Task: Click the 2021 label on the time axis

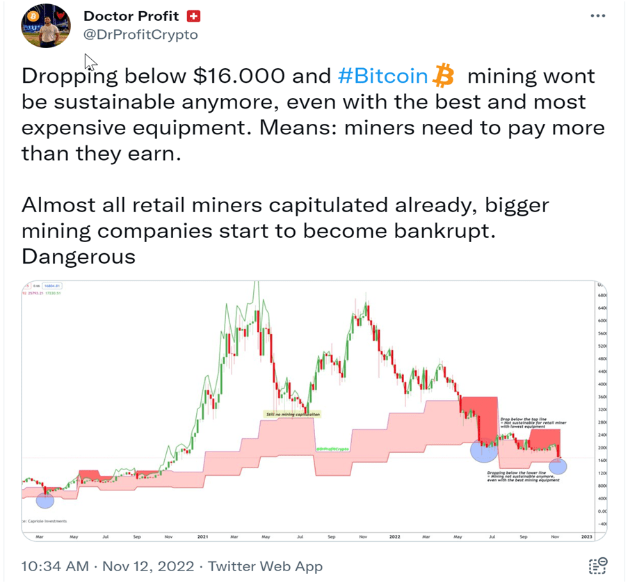Action: (x=203, y=537)
